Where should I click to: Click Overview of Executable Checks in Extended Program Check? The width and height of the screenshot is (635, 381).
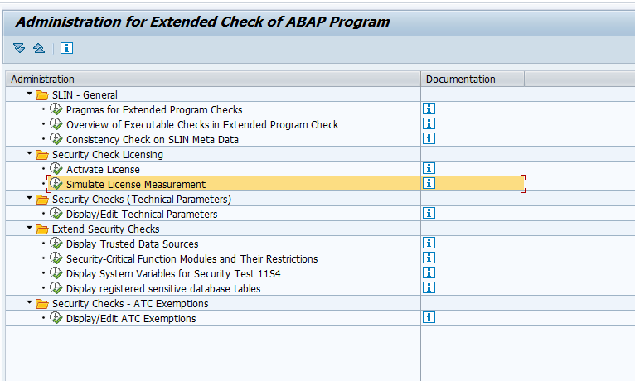pos(202,125)
